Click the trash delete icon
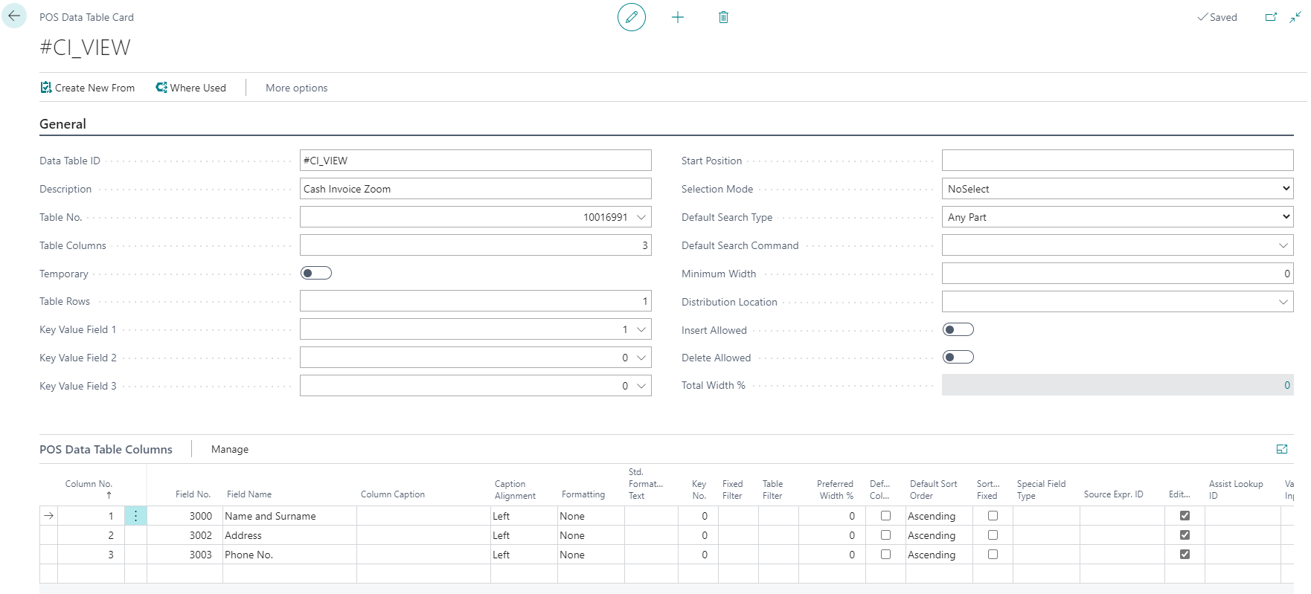Viewport: 1311px width, 594px height. pos(723,17)
